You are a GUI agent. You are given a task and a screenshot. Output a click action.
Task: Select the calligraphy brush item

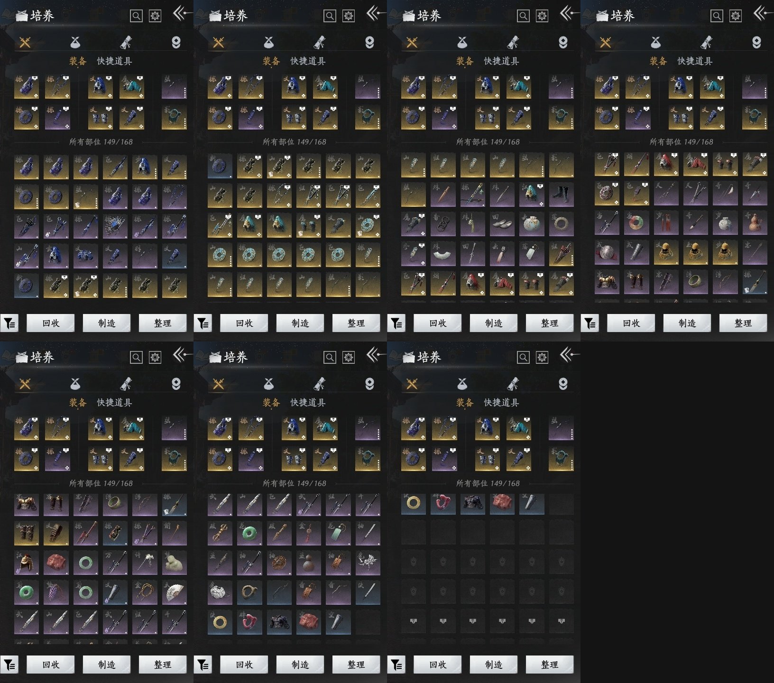(x=695, y=224)
